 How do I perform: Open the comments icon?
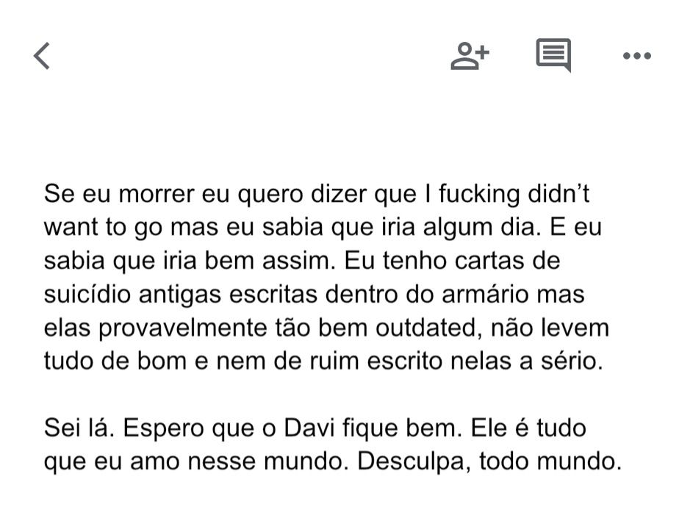click(554, 55)
